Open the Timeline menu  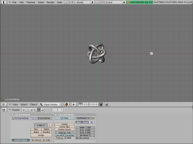(31, 2)
